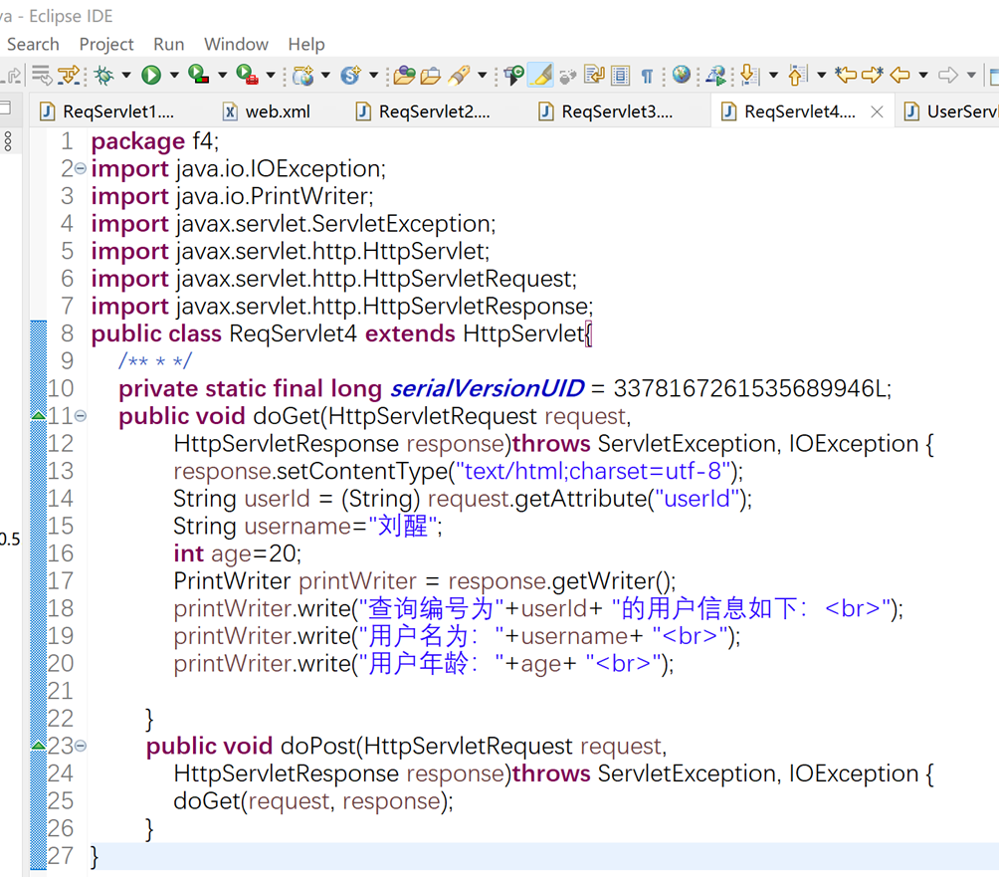Open the Search menu
Image resolution: width=999 pixels, height=877 pixels.
click(33, 44)
